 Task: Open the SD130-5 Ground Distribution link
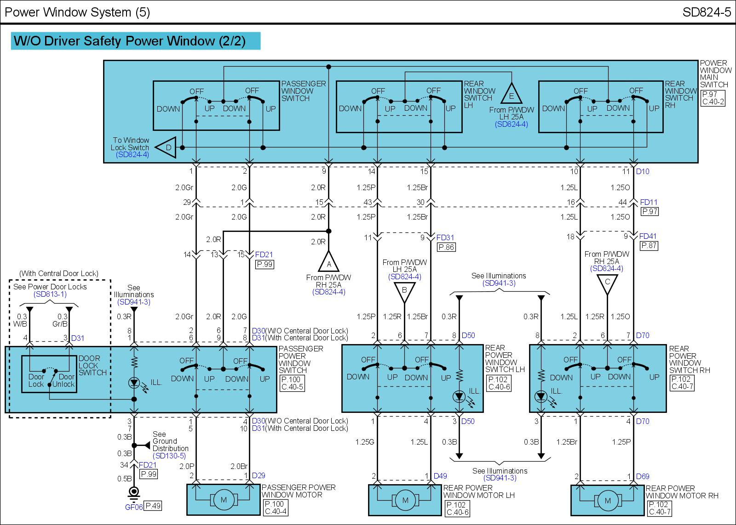[169, 456]
